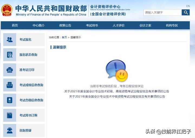The height and width of the screenshot is (138, 195).
Task: Click the 会计资格评价中心 heading text
Action: coord(105,6)
